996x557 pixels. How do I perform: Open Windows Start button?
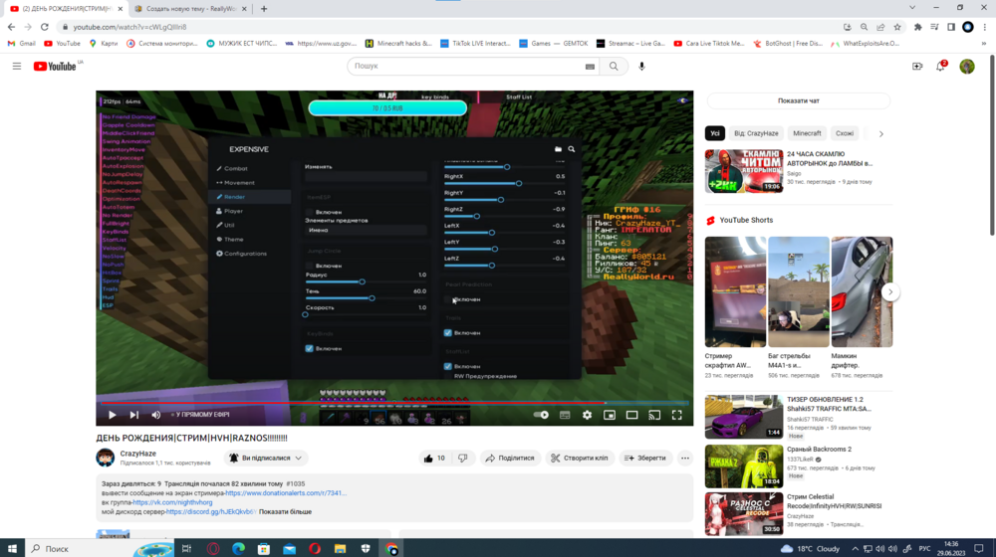pyautogui.click(x=12, y=549)
